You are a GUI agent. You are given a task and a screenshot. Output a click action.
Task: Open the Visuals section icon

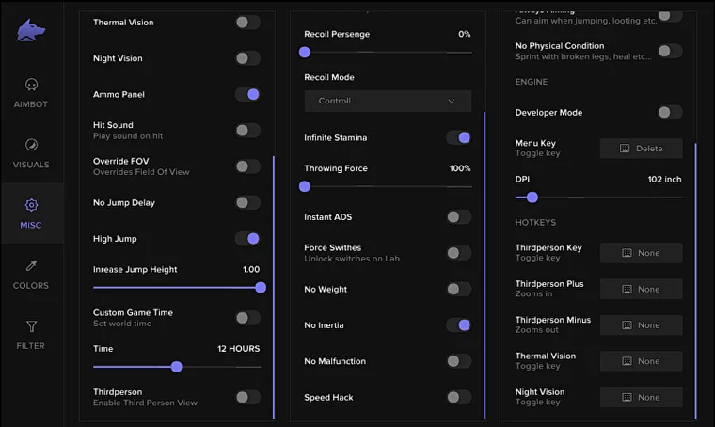(x=31, y=145)
